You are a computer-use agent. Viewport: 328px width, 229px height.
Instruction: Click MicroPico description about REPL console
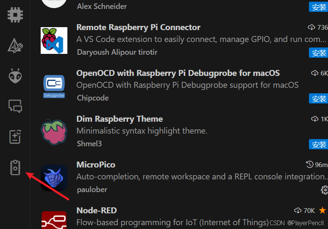[202, 177]
